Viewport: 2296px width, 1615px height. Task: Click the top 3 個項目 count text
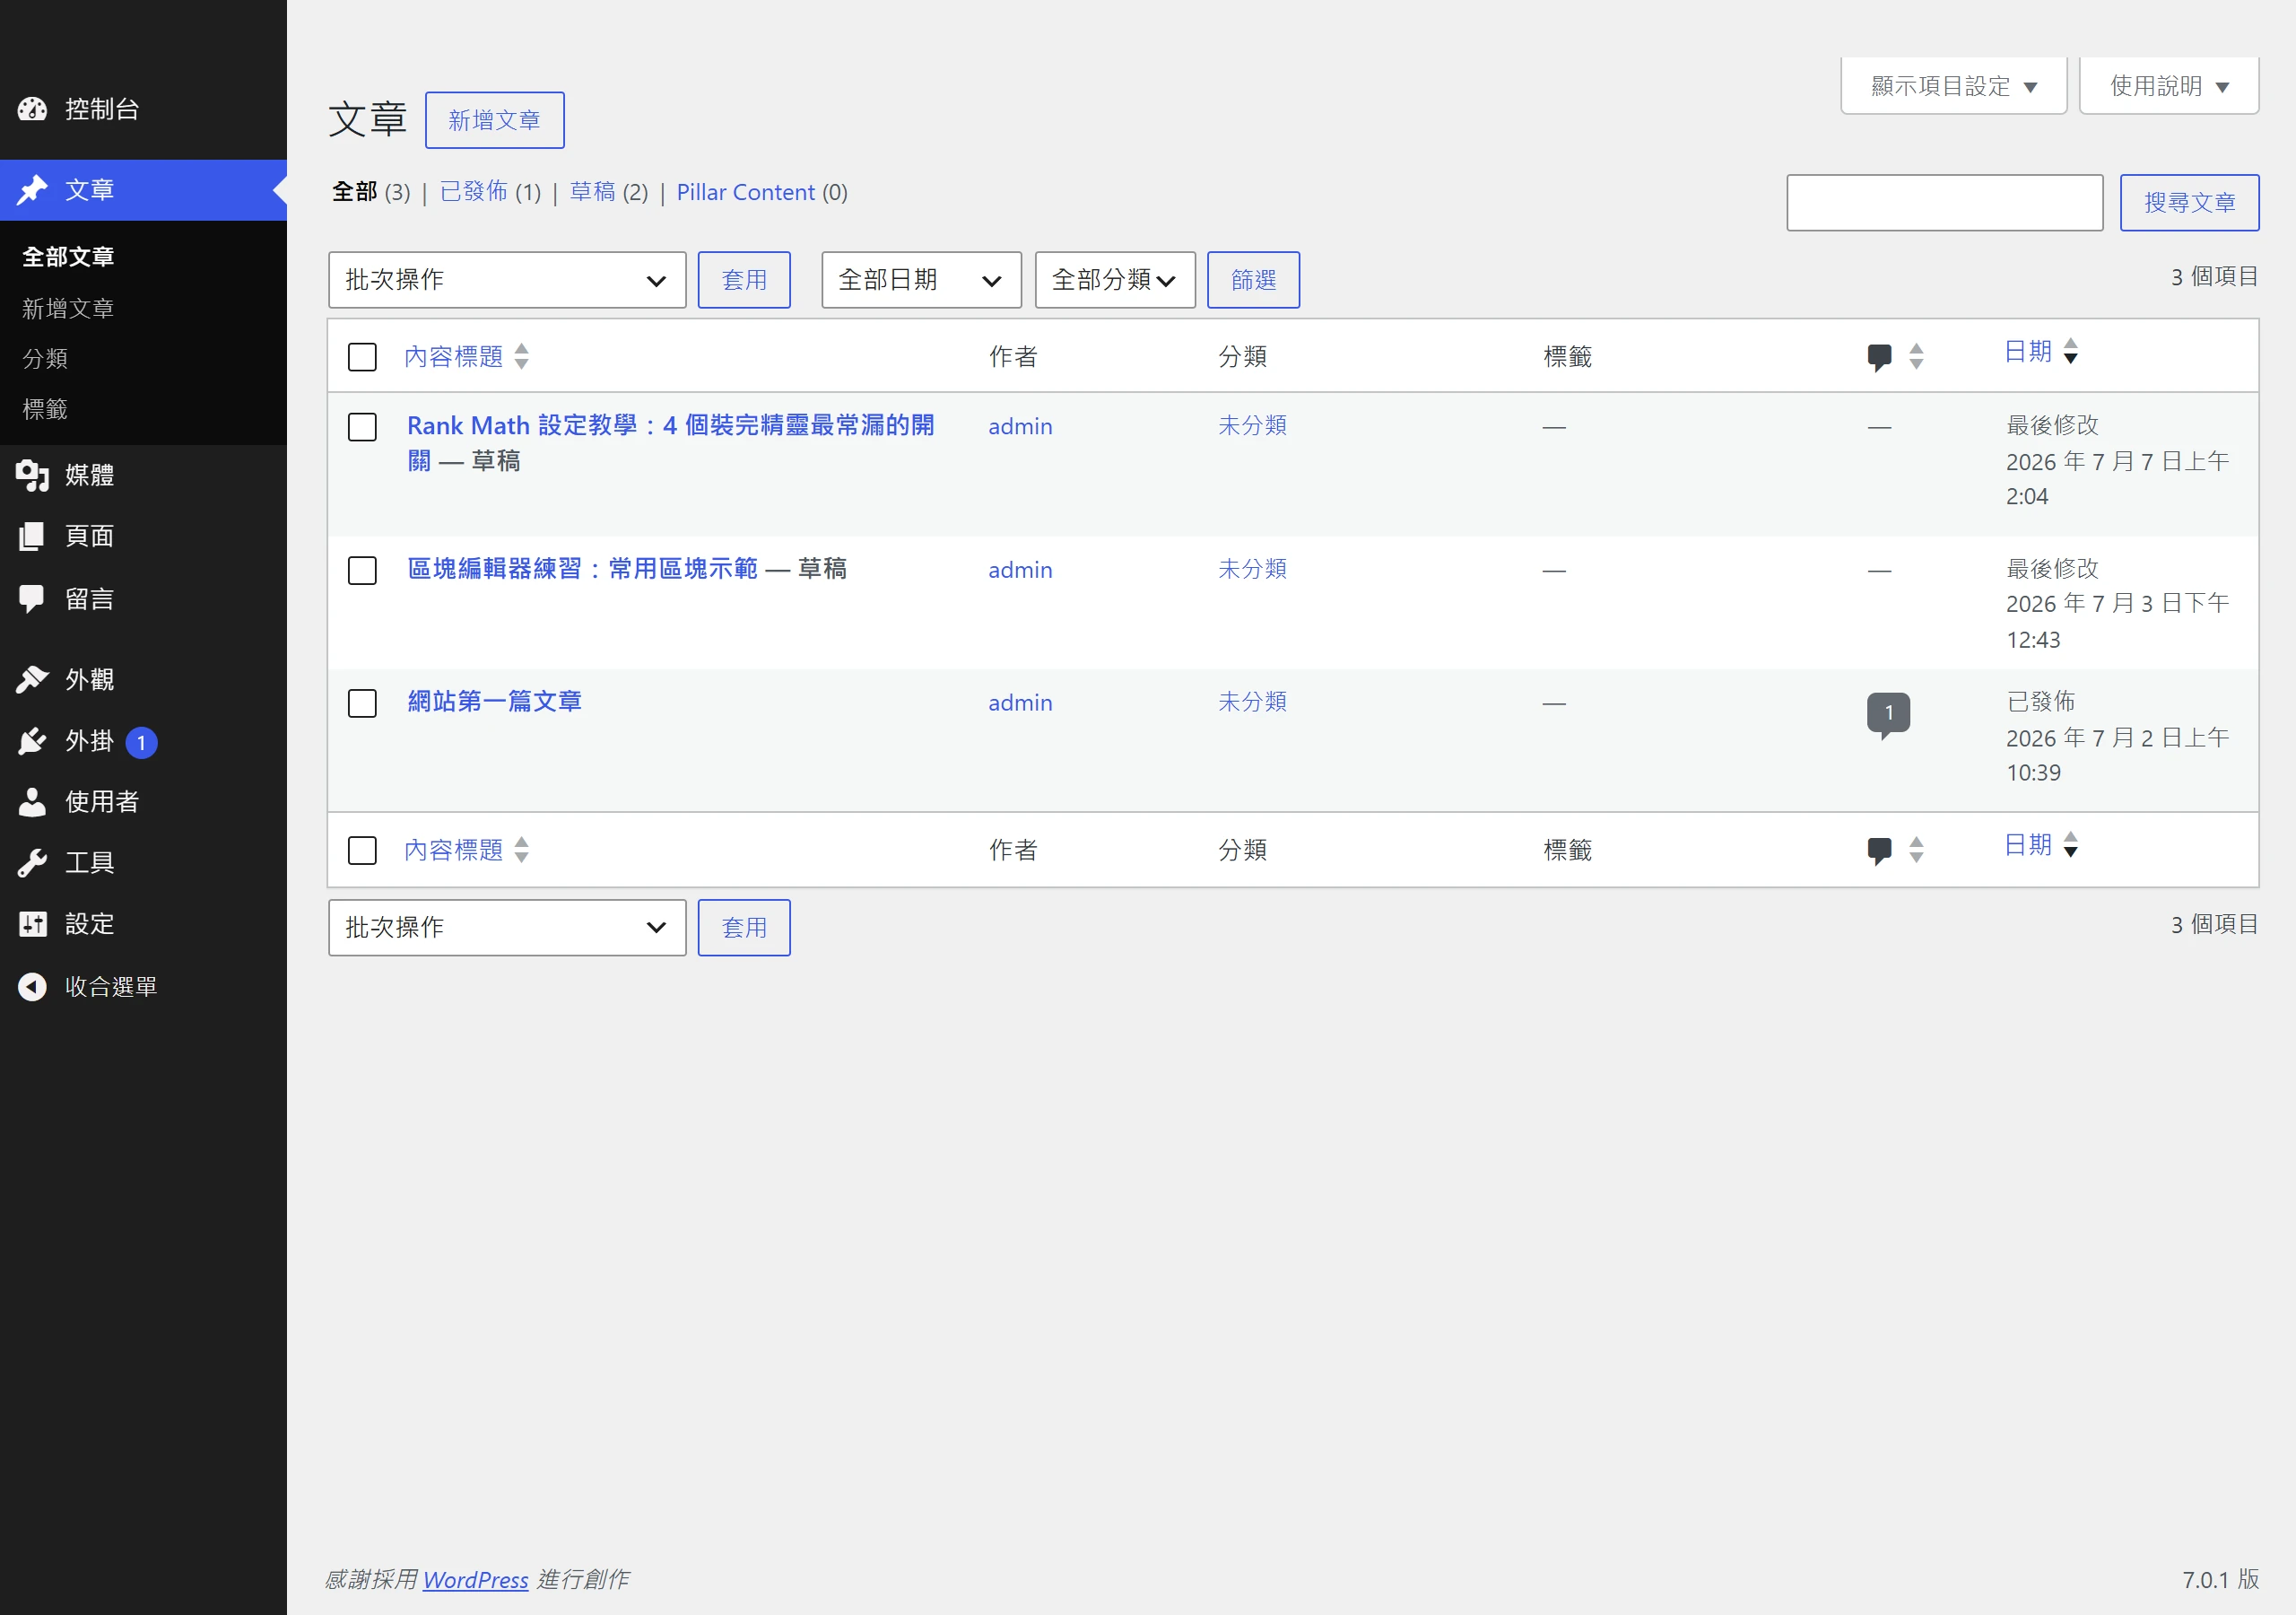coord(2214,277)
